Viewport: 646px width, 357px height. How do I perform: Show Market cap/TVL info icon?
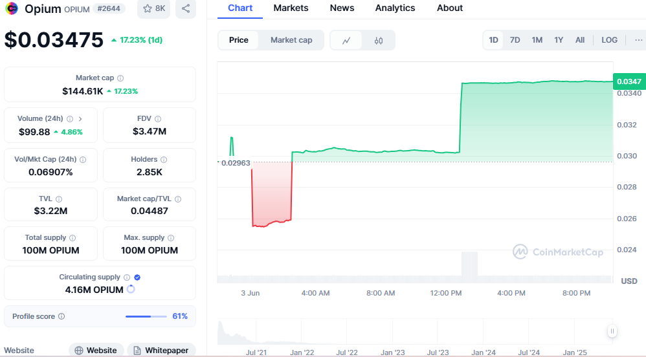tap(178, 199)
